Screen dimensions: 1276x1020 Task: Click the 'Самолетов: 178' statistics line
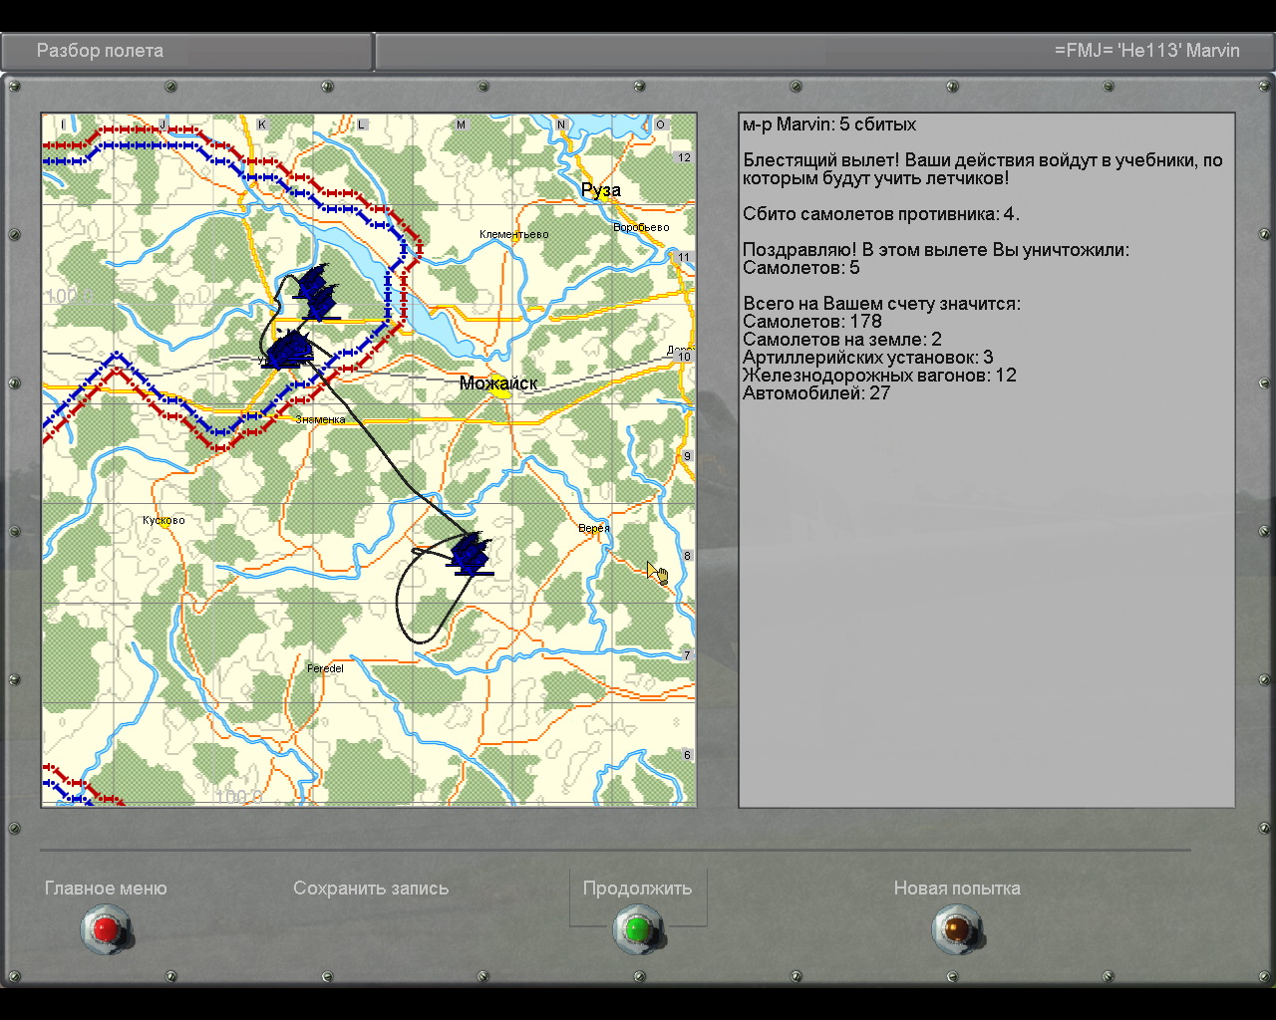coord(812,322)
